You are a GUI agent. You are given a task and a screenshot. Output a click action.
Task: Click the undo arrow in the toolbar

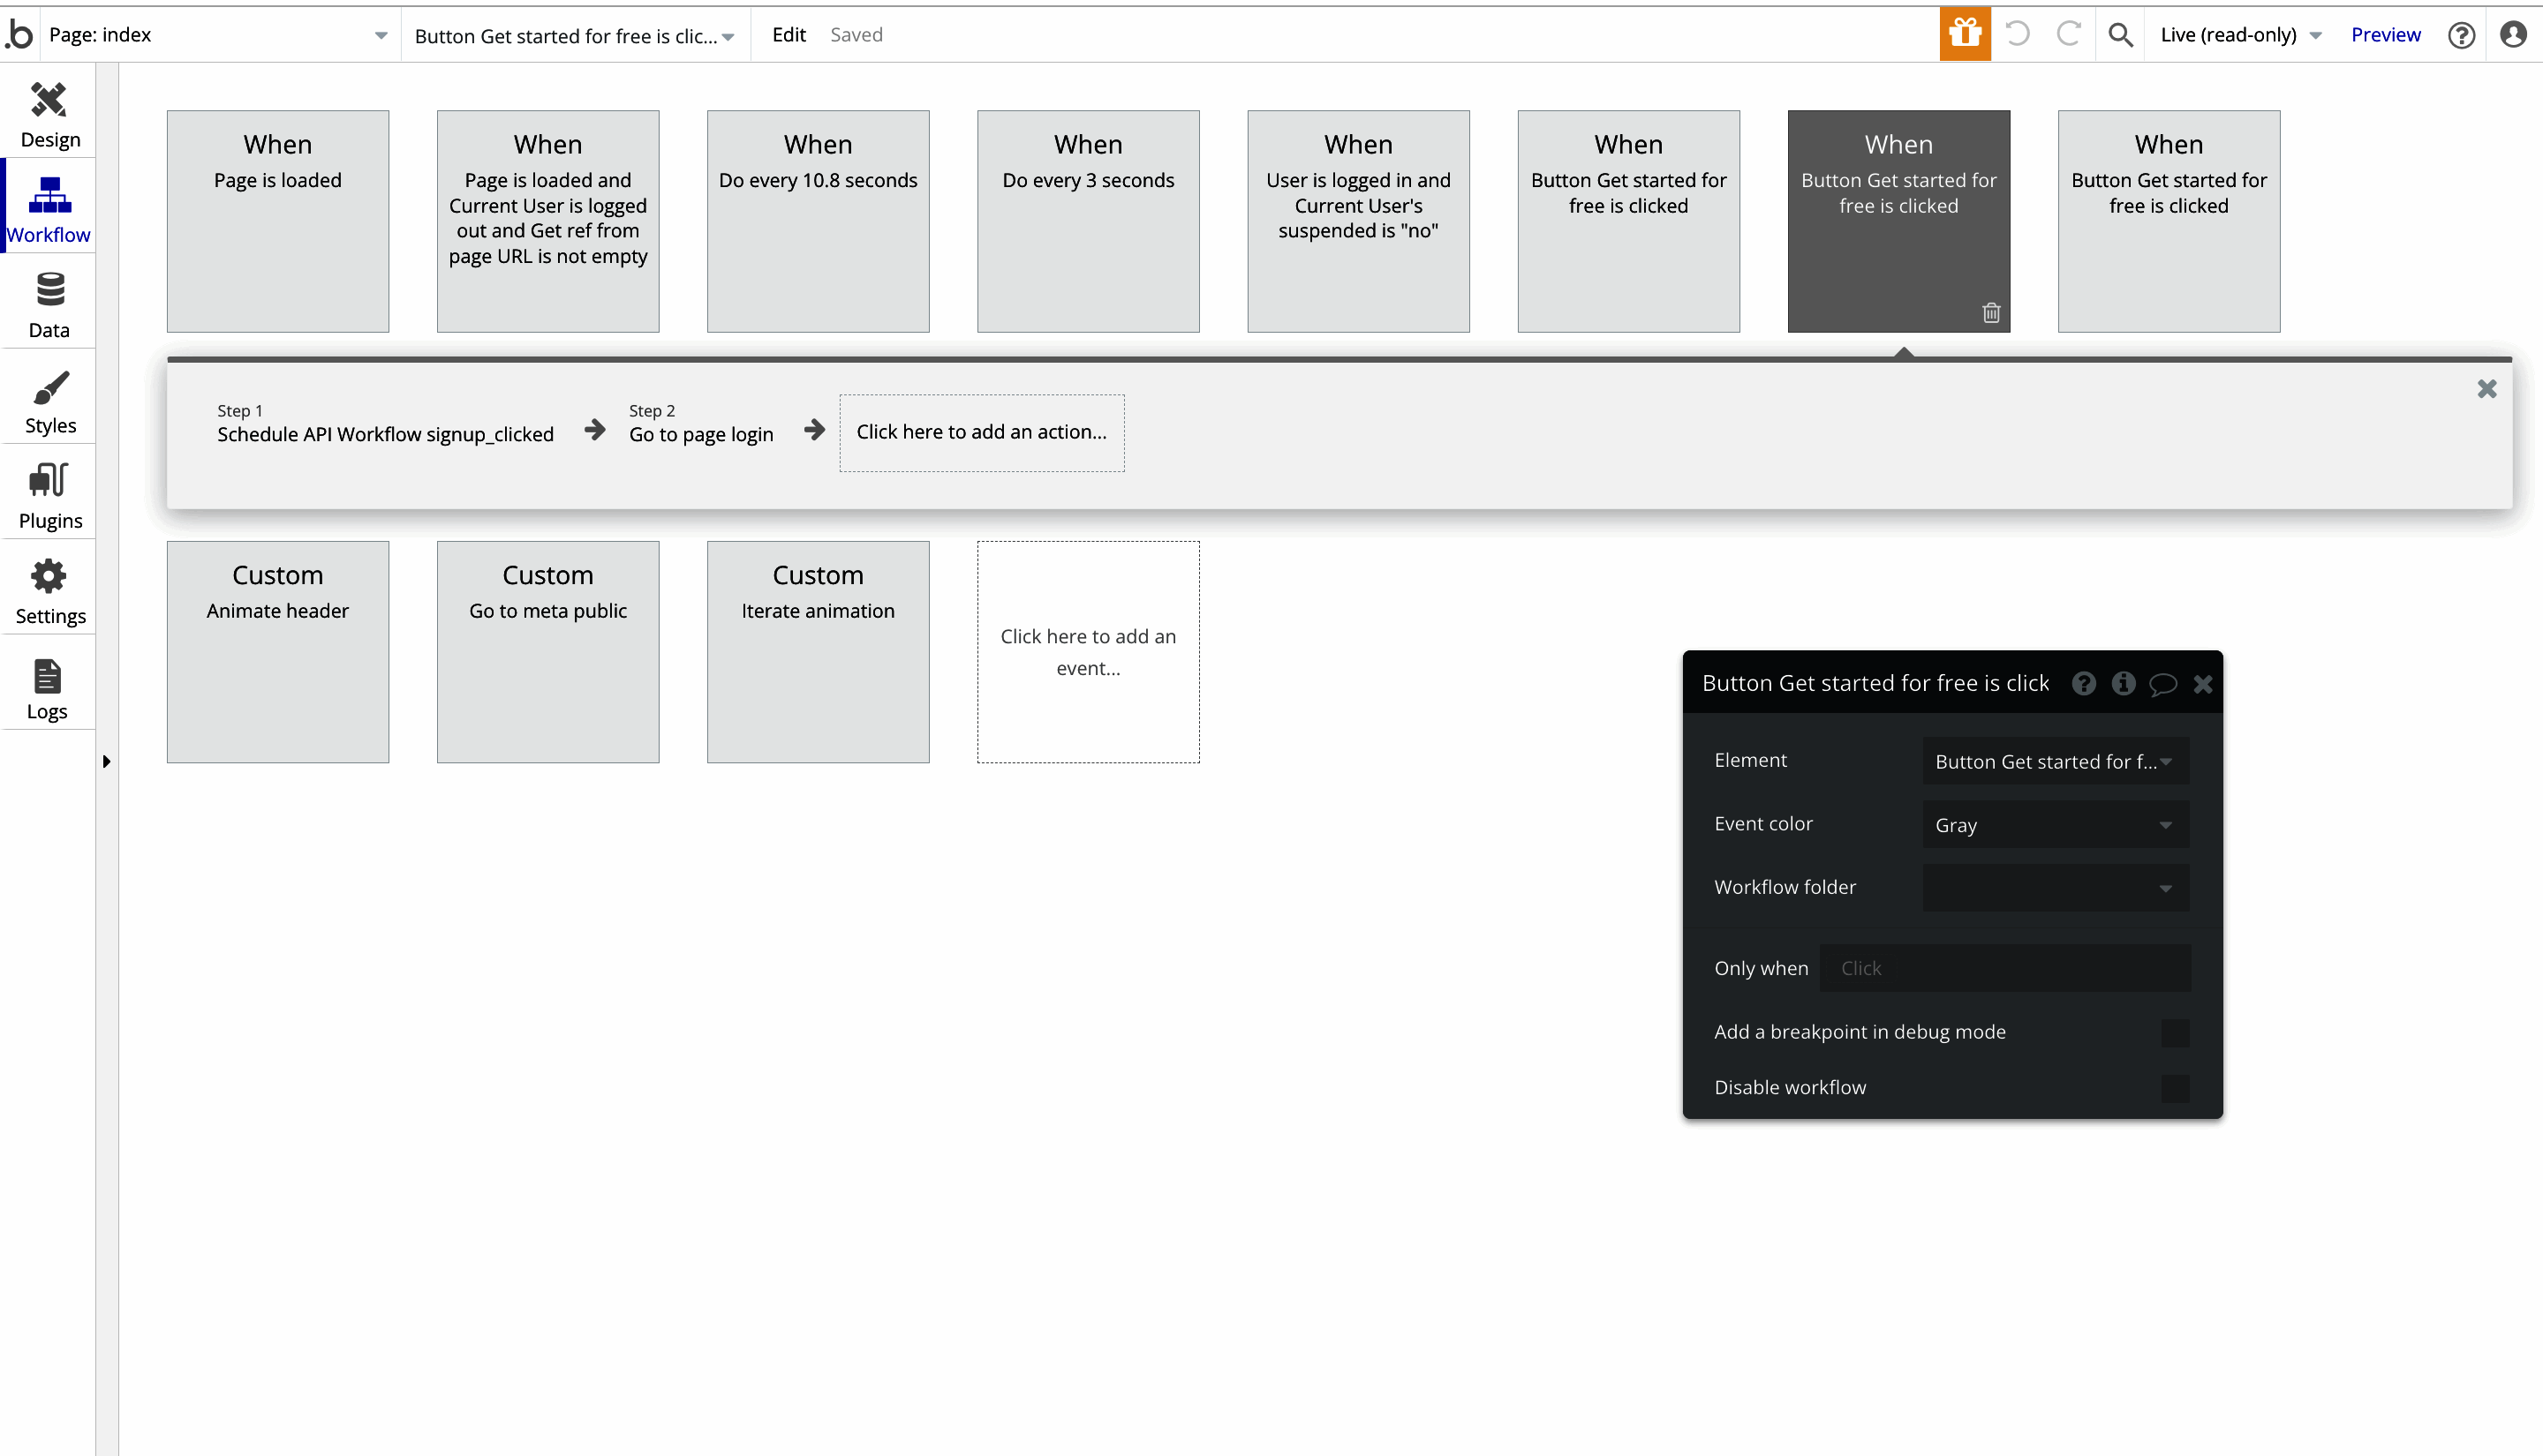2017,33
